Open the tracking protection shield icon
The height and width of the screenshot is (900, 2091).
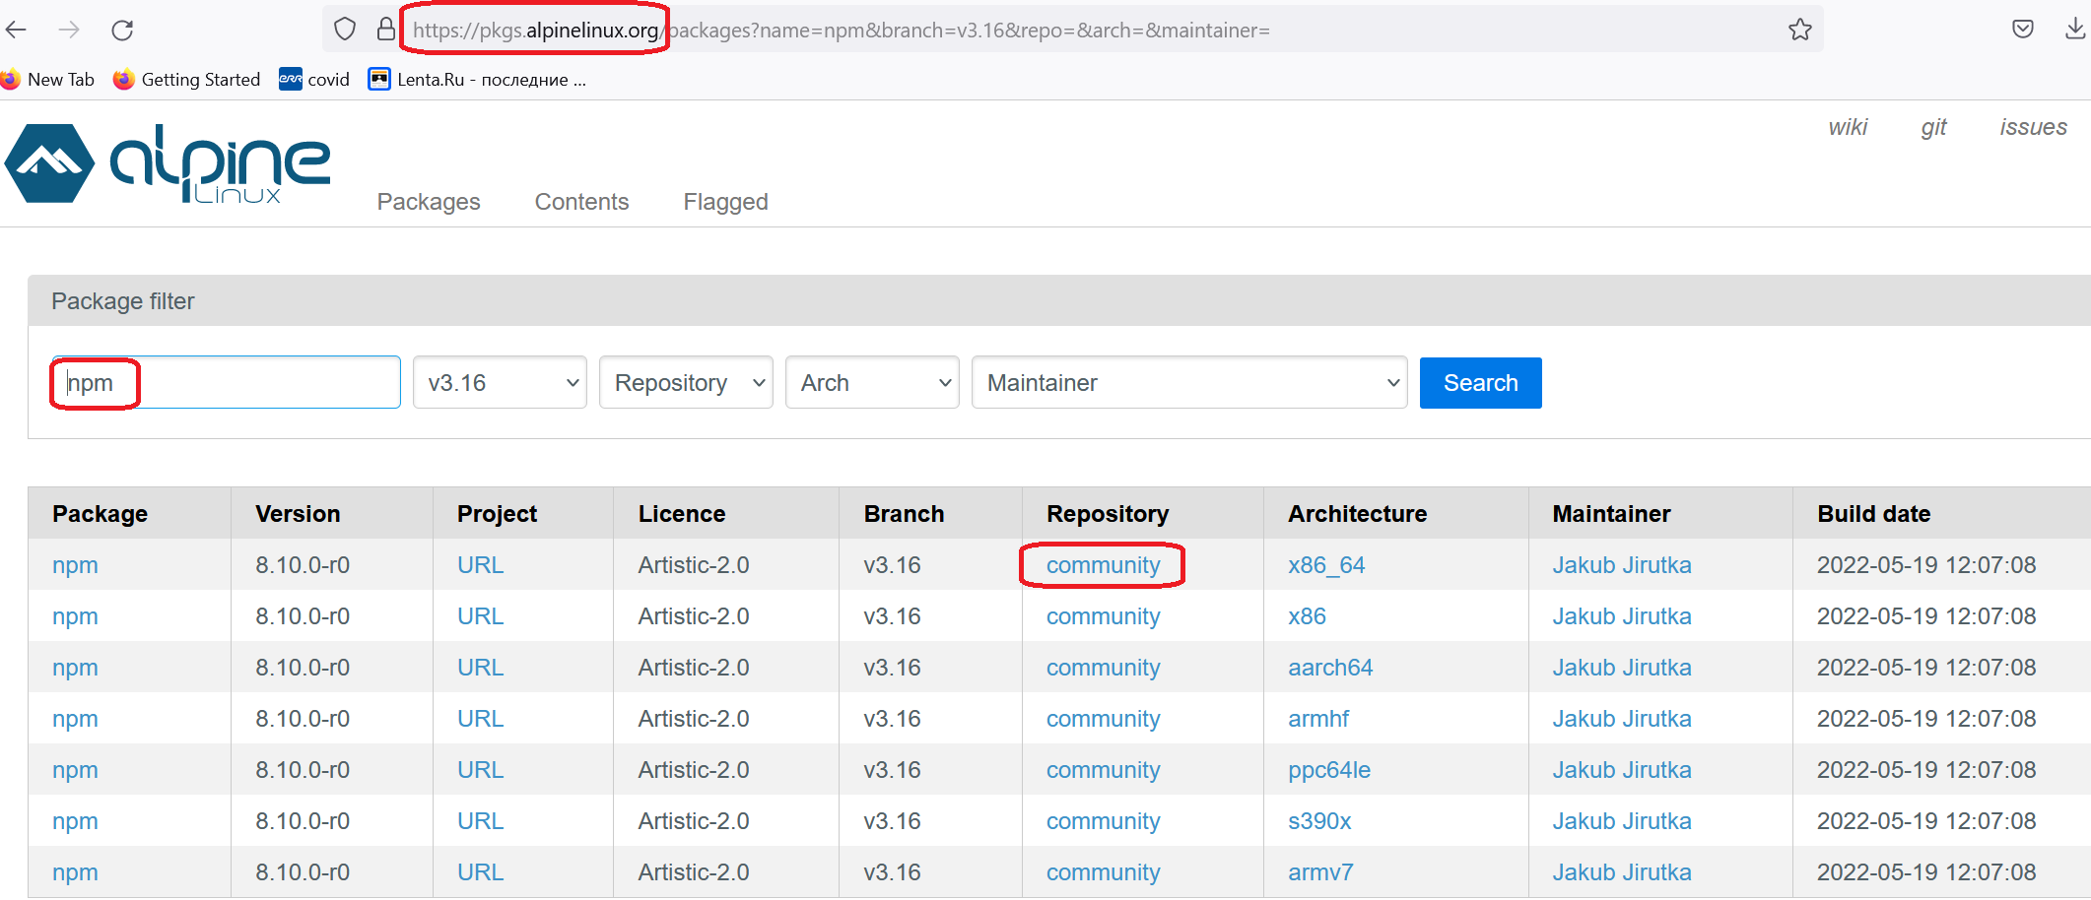coord(345,30)
